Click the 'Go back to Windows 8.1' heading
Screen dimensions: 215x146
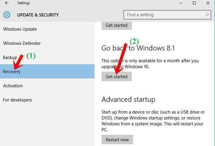coord(138,48)
